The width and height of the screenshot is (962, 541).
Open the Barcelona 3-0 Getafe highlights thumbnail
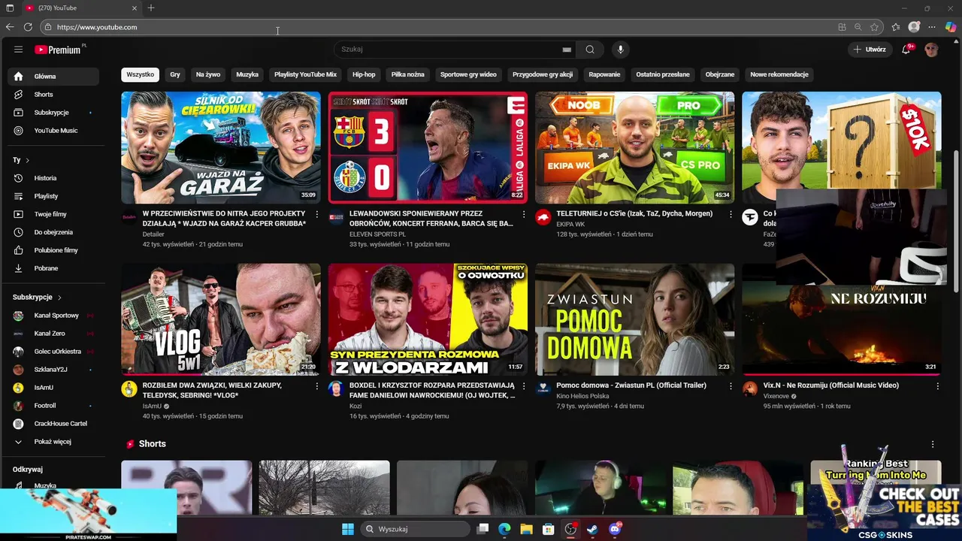428,147
